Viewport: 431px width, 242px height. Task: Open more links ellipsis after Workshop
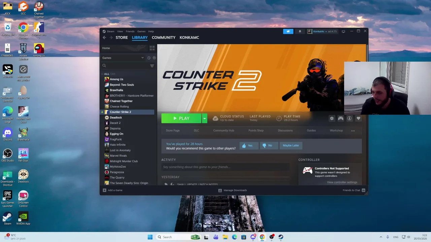pos(353,131)
